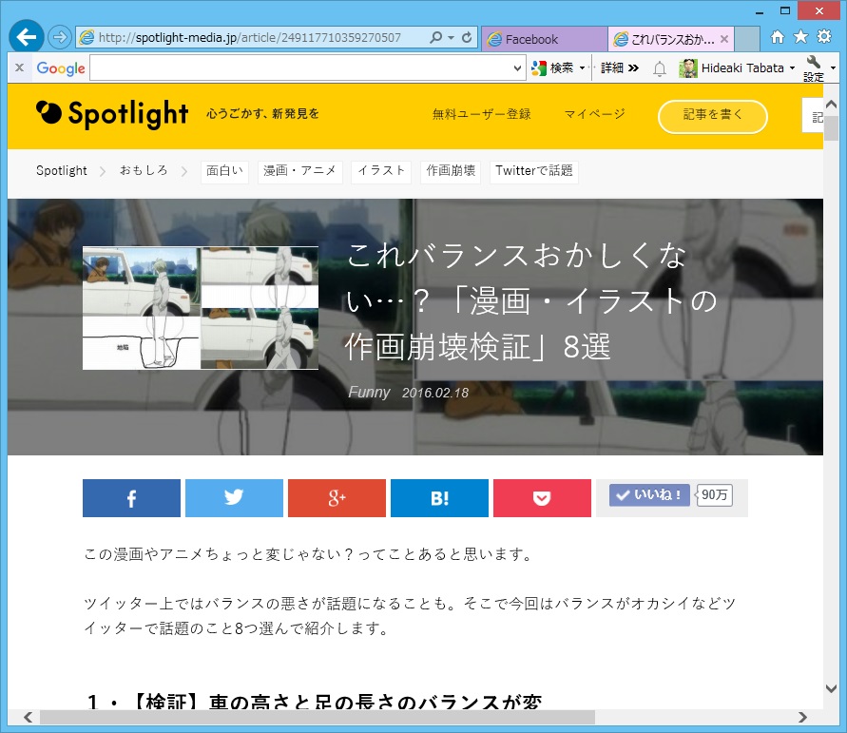Click the Spotlight site logo
This screenshot has width=847, height=733.
[112, 113]
